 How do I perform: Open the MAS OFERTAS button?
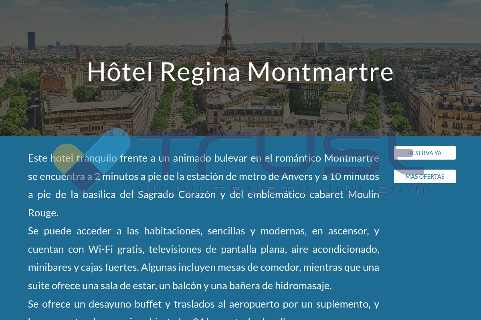point(425,176)
